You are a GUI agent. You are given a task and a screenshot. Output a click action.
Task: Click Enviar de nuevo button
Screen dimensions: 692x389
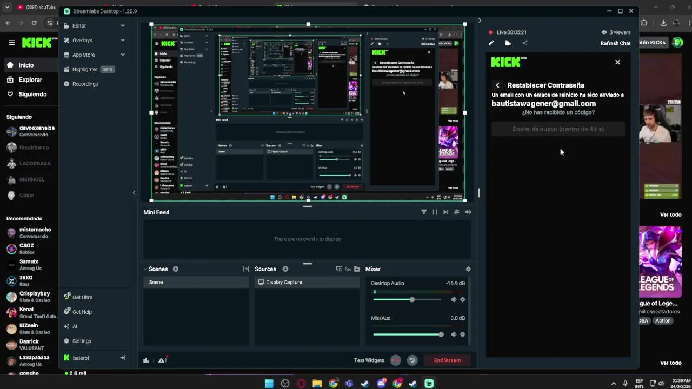(x=558, y=129)
